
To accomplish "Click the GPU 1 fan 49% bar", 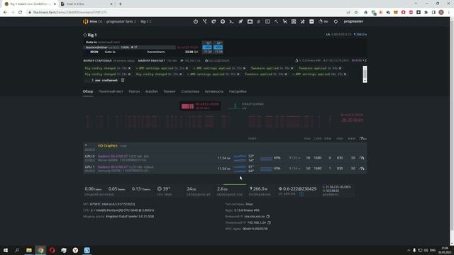I will pyautogui.click(x=266, y=169).
